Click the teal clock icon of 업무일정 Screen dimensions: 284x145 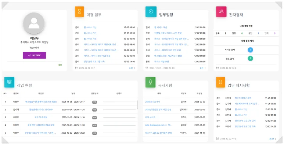click(x=151, y=12)
